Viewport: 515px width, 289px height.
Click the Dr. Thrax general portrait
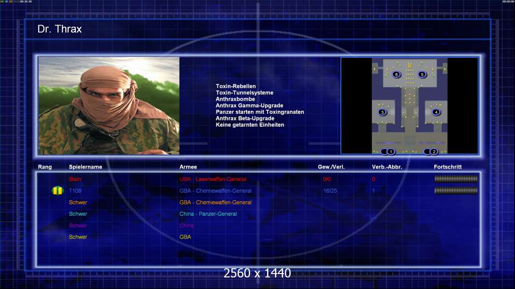point(109,105)
